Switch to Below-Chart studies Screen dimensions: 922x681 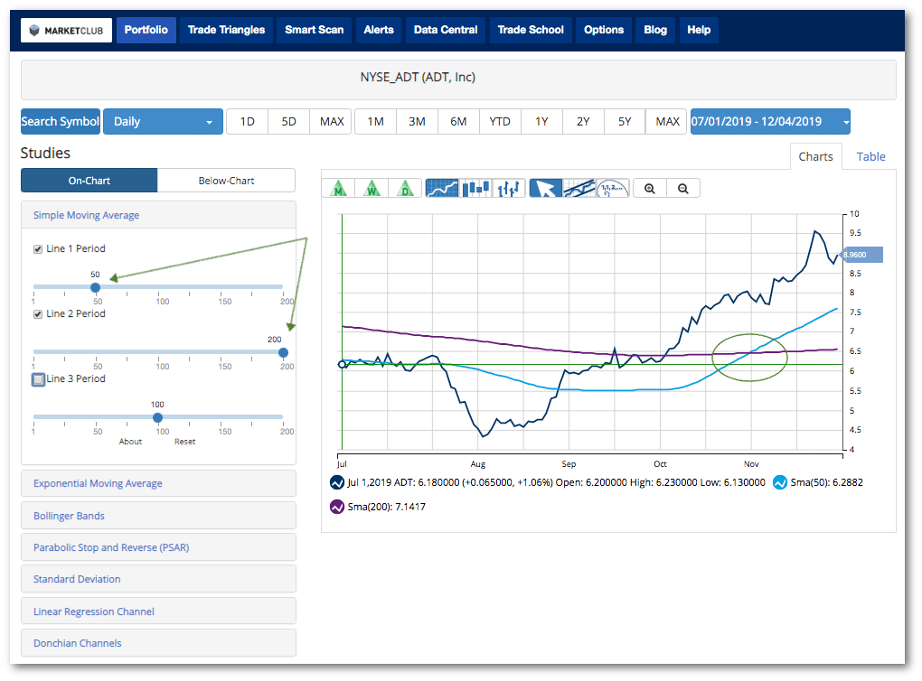(226, 181)
